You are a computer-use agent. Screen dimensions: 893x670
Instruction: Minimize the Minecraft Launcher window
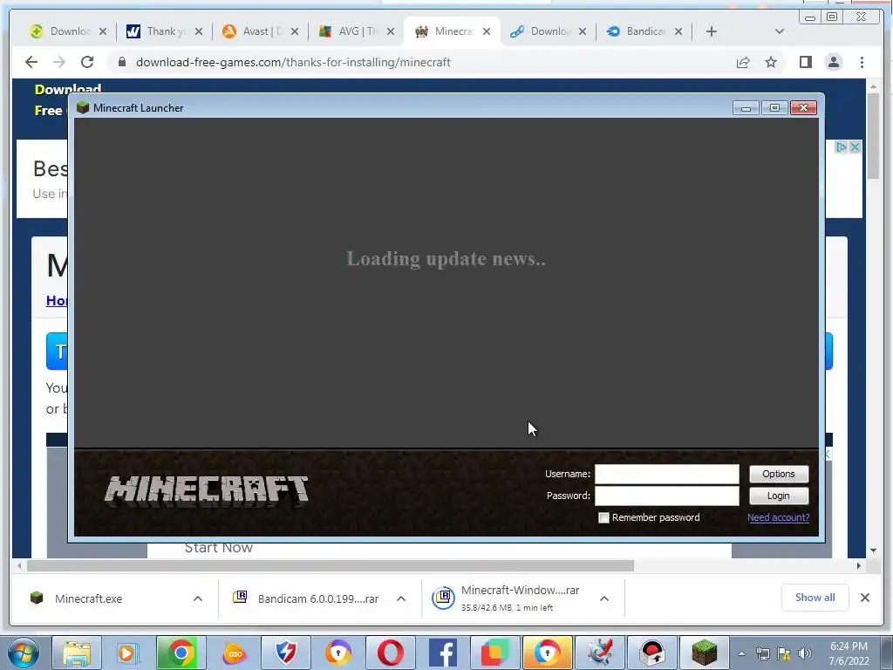746,107
